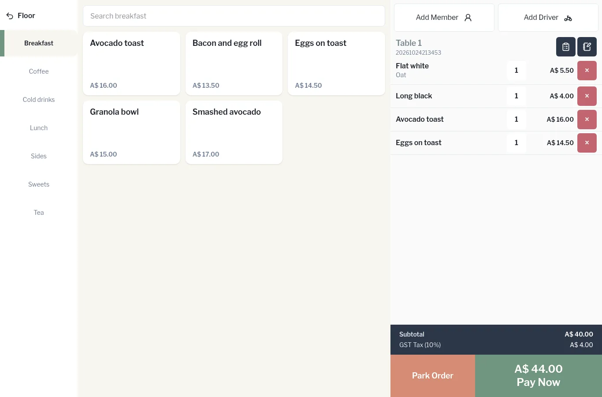
Task: Click the Park Order button
Action: pyautogui.click(x=433, y=376)
